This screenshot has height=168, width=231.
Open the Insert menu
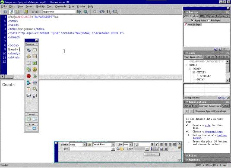click(x=30, y=6)
